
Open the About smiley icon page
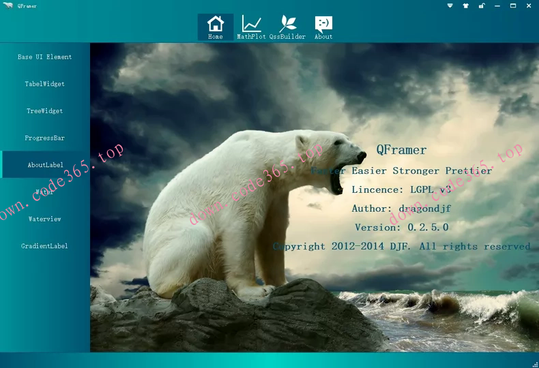tap(323, 27)
